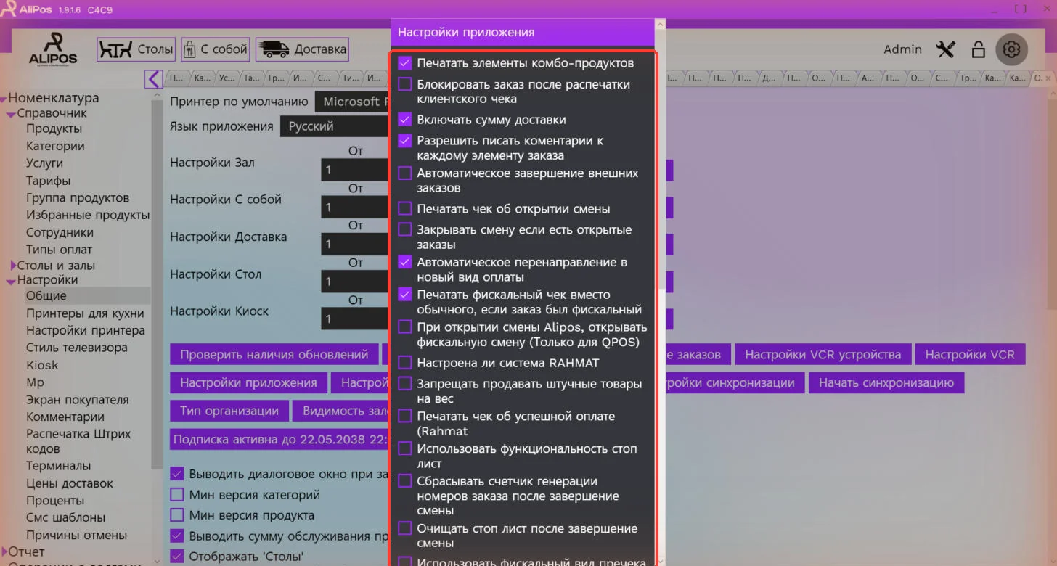Select Kiosk in the sidebar
Screen dimensions: 1057x566
point(42,365)
